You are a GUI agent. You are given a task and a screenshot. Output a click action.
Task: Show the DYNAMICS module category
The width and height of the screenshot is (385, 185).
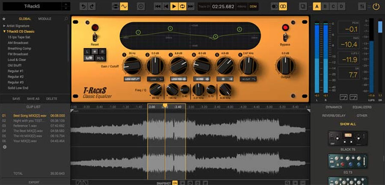333,107
